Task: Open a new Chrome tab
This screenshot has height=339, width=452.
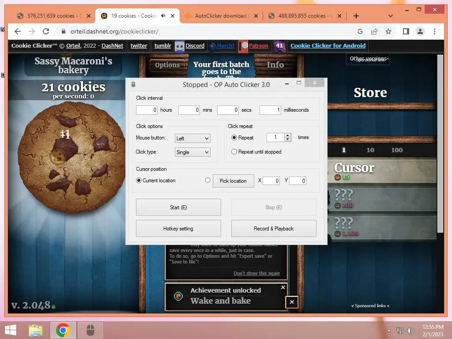Action: coord(356,16)
